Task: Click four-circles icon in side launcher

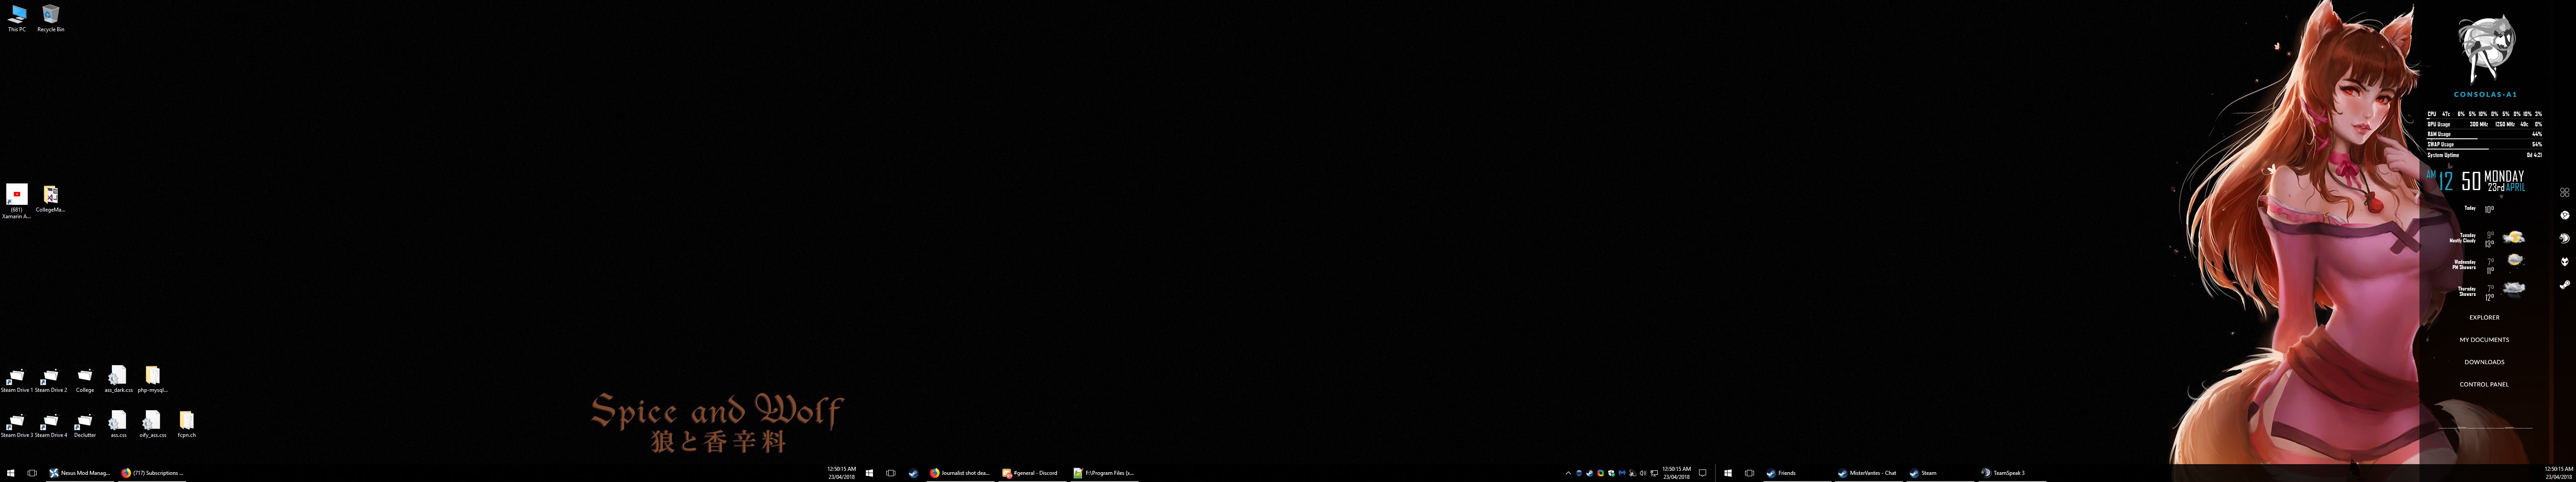Action: pyautogui.click(x=2564, y=193)
